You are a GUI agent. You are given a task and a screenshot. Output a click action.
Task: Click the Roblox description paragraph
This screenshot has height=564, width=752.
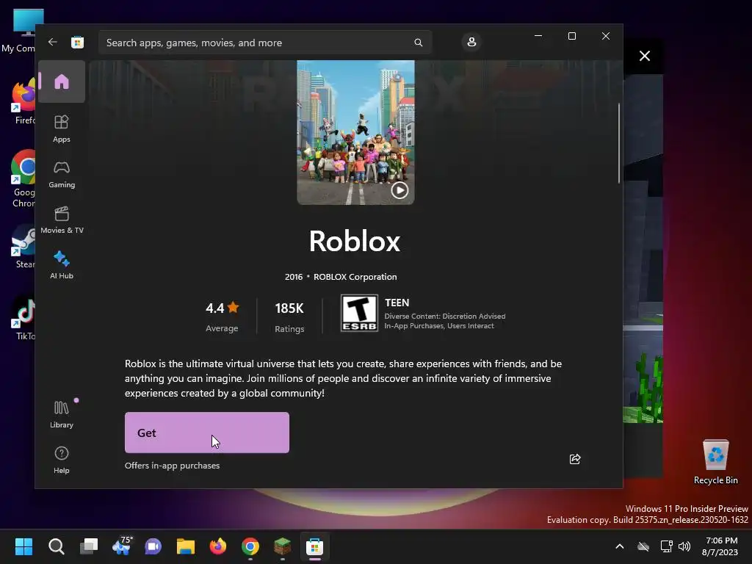click(x=344, y=378)
